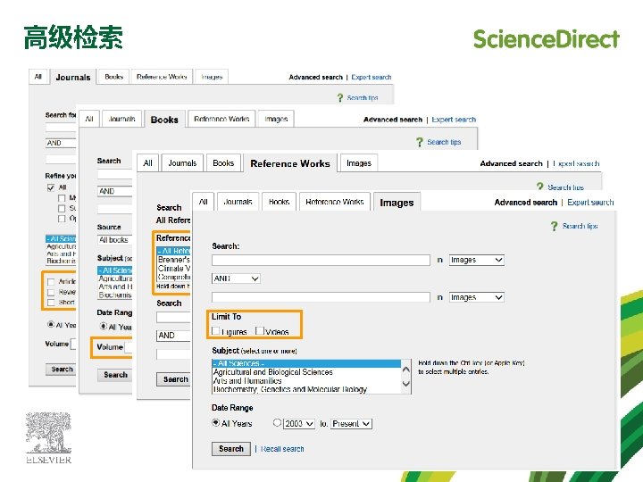Screen dimensions: 643x482
Task: Open Expert search link in Journals window
Action: (372, 77)
